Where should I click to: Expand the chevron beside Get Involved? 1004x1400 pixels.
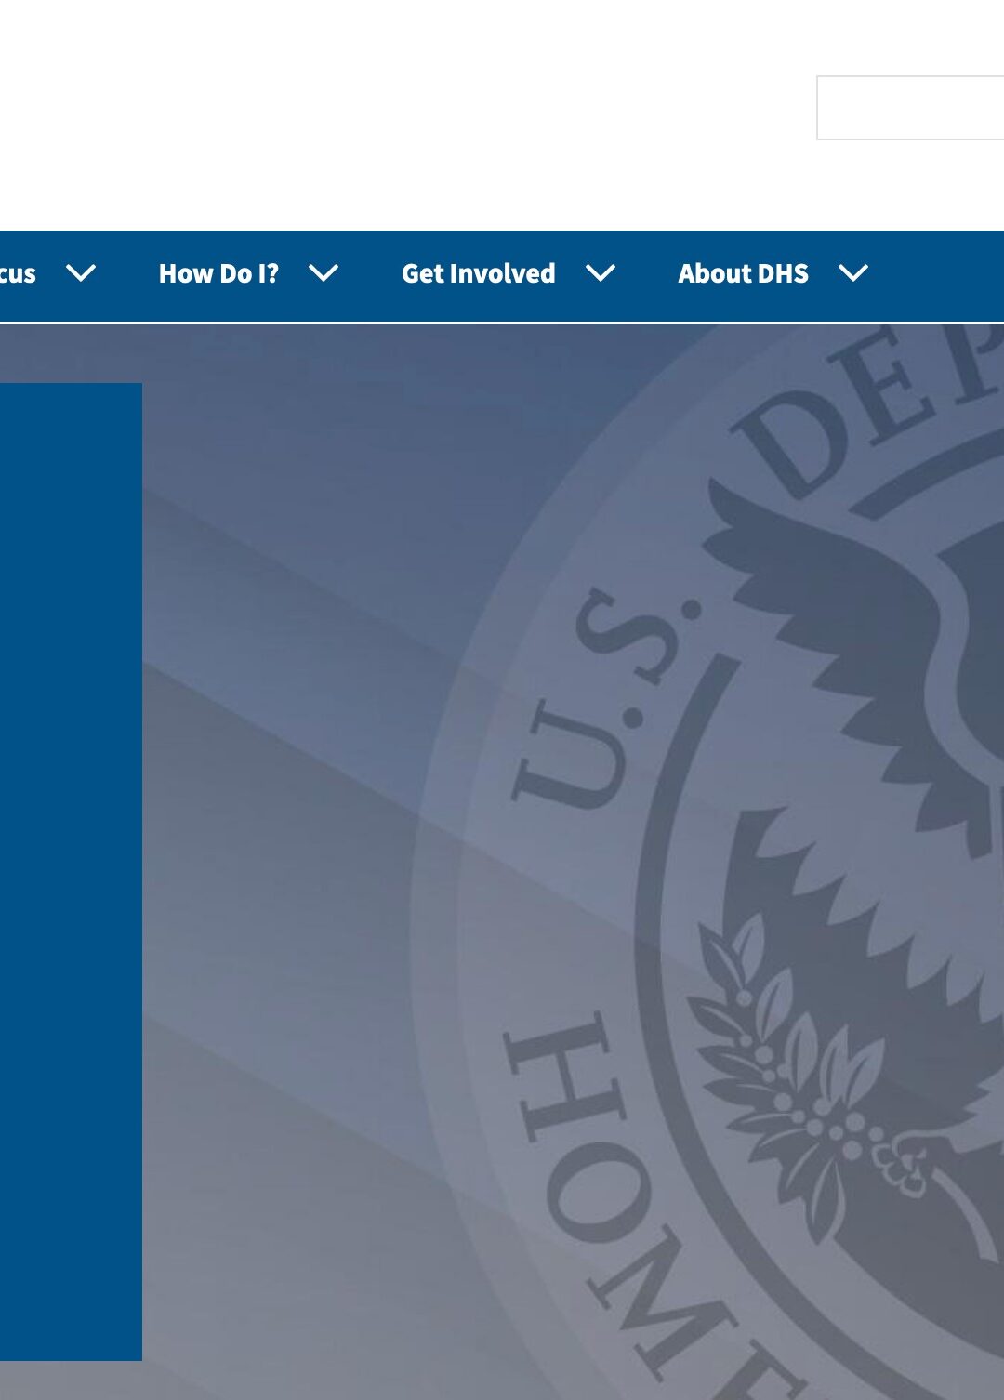tap(601, 273)
